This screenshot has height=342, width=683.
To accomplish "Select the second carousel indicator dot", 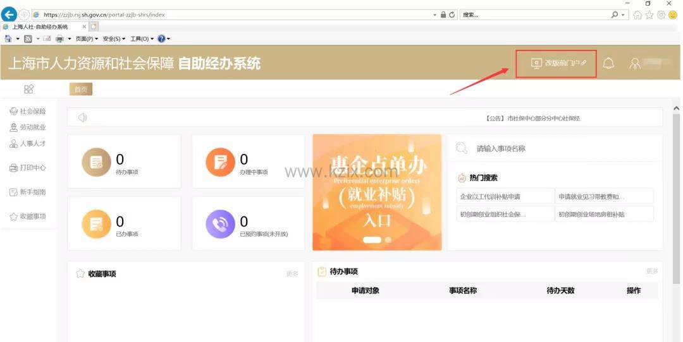I will pos(388,240).
